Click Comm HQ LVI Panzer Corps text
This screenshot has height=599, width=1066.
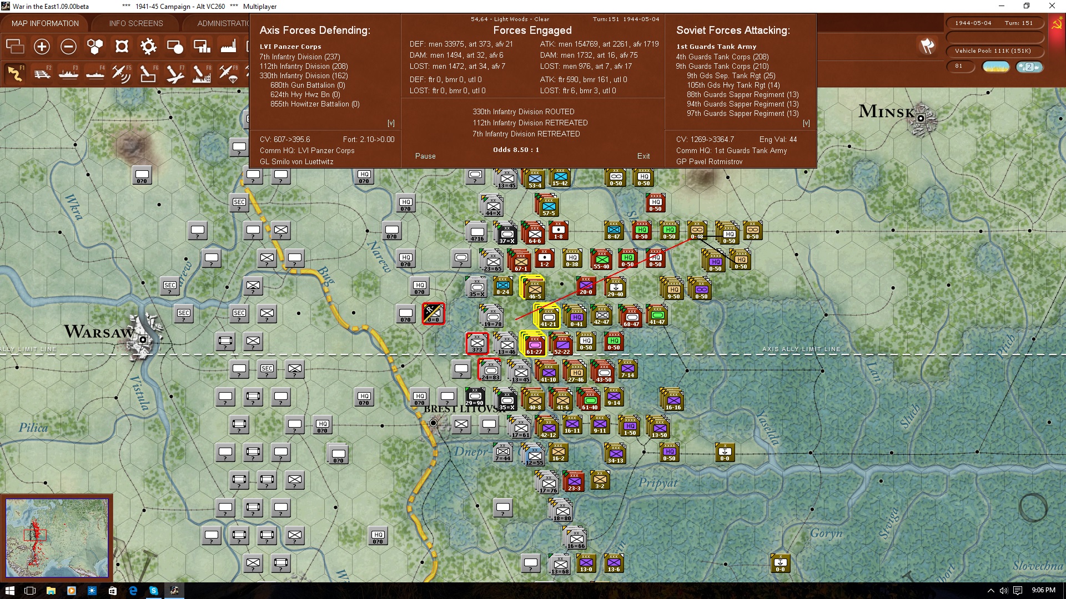(x=307, y=150)
